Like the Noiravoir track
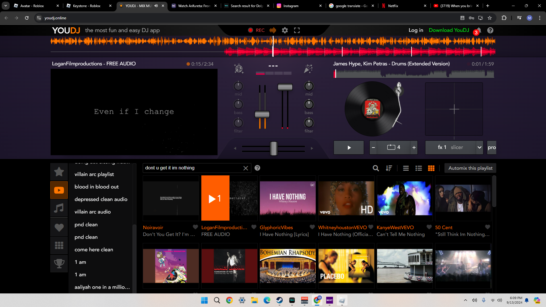The image size is (546, 307). [x=195, y=227]
